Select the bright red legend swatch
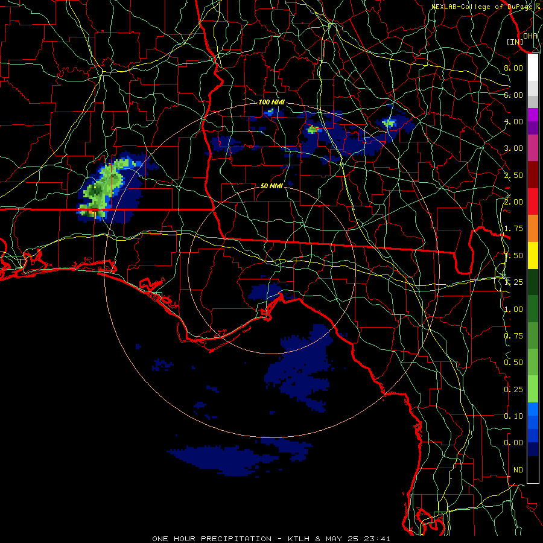The image size is (543, 543). 533,202
